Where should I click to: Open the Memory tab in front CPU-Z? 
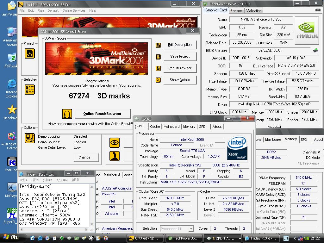point(189,127)
